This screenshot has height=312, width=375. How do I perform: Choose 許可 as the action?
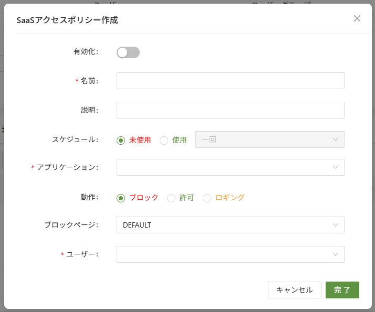[171, 198]
